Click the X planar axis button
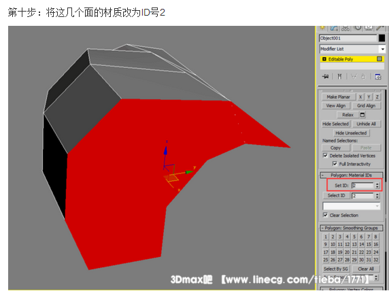 [x=360, y=97]
